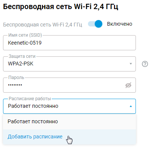151x149 pixels.
Task: Click the gray Беспроводная сеть Wi-Fi 2,4 ГГц label
Action: [x=43, y=25]
